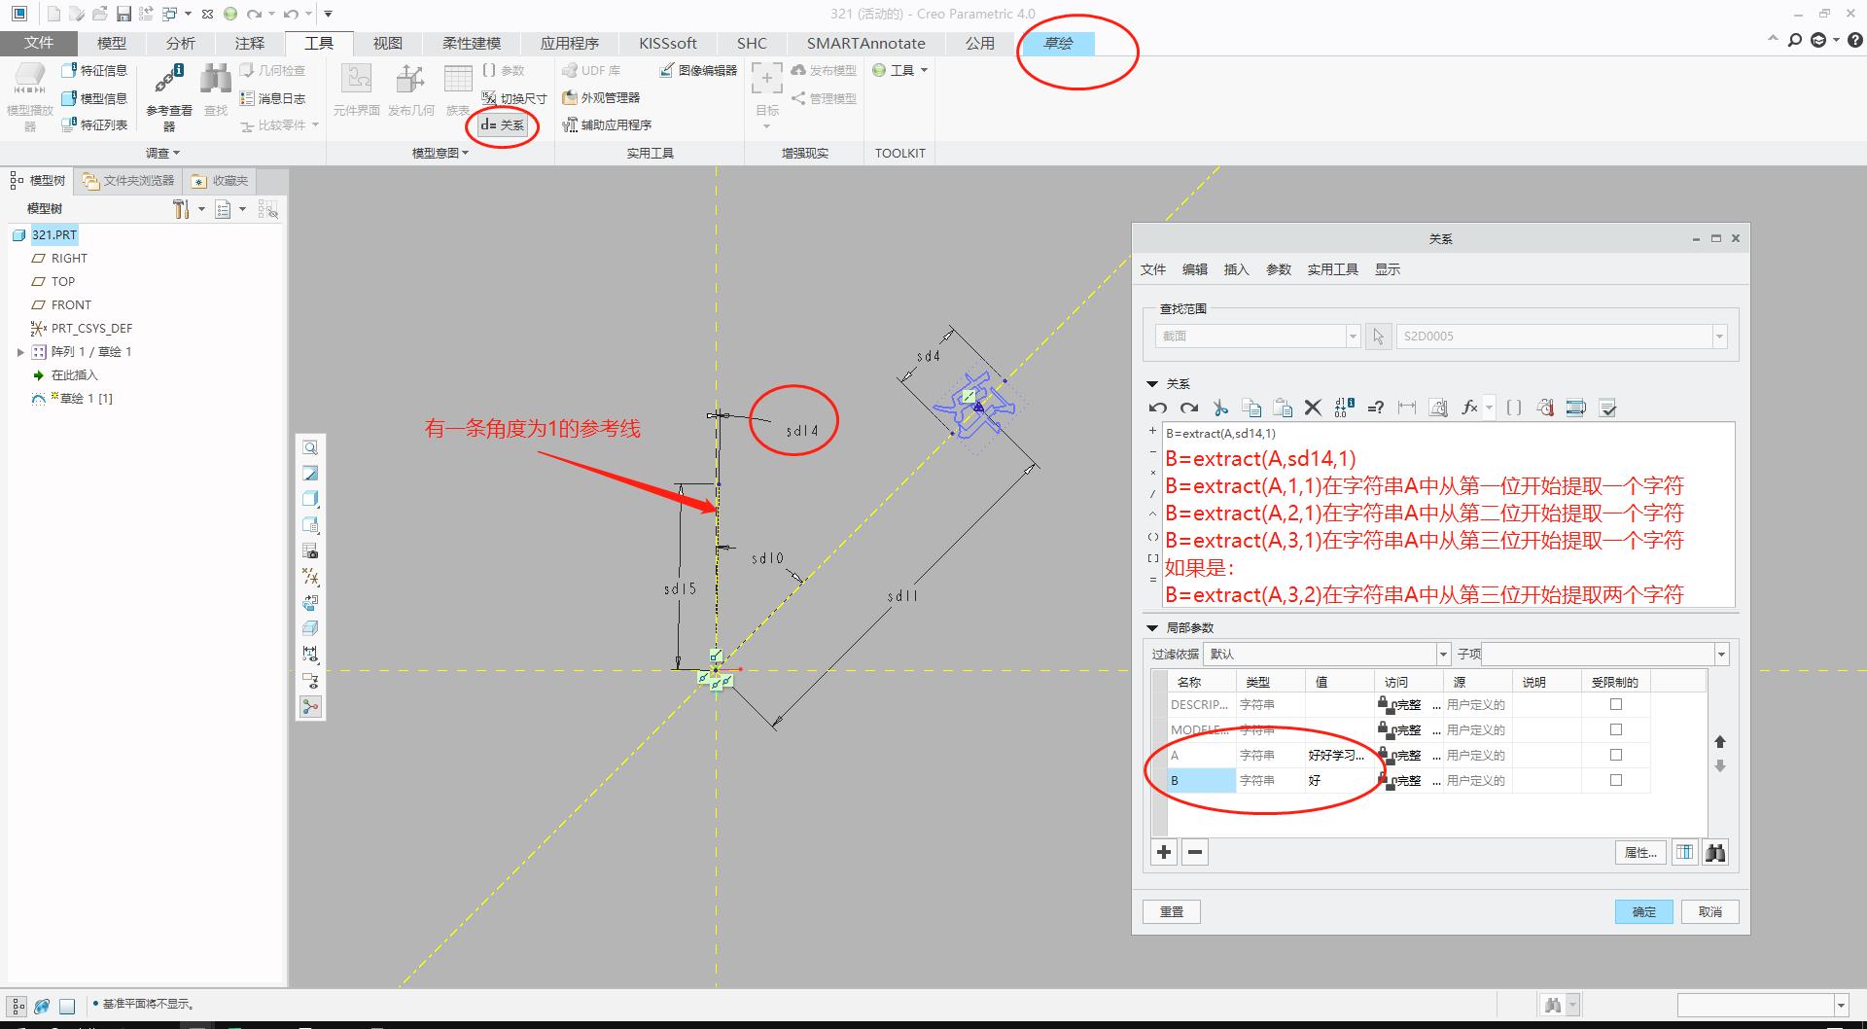Click 切换尺寸 (Switch Dimensions) tool
Image resolution: width=1867 pixels, height=1029 pixels.
(x=514, y=98)
